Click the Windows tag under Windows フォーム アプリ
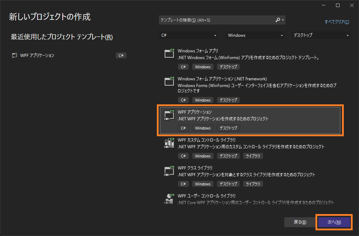The image size is (359, 236). point(203,67)
